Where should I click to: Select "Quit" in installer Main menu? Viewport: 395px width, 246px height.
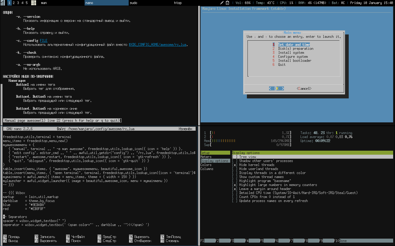click(279, 65)
